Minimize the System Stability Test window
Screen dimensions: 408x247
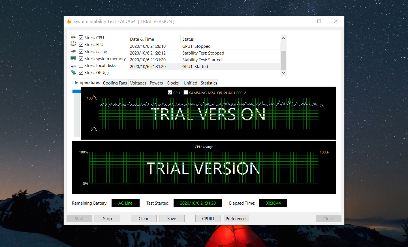pos(303,21)
